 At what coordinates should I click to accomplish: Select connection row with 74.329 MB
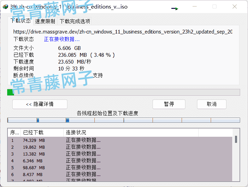[x=120, y=140]
